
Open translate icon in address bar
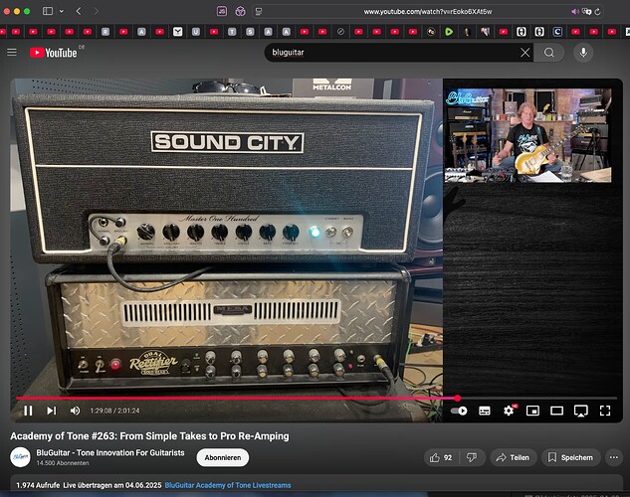586,12
